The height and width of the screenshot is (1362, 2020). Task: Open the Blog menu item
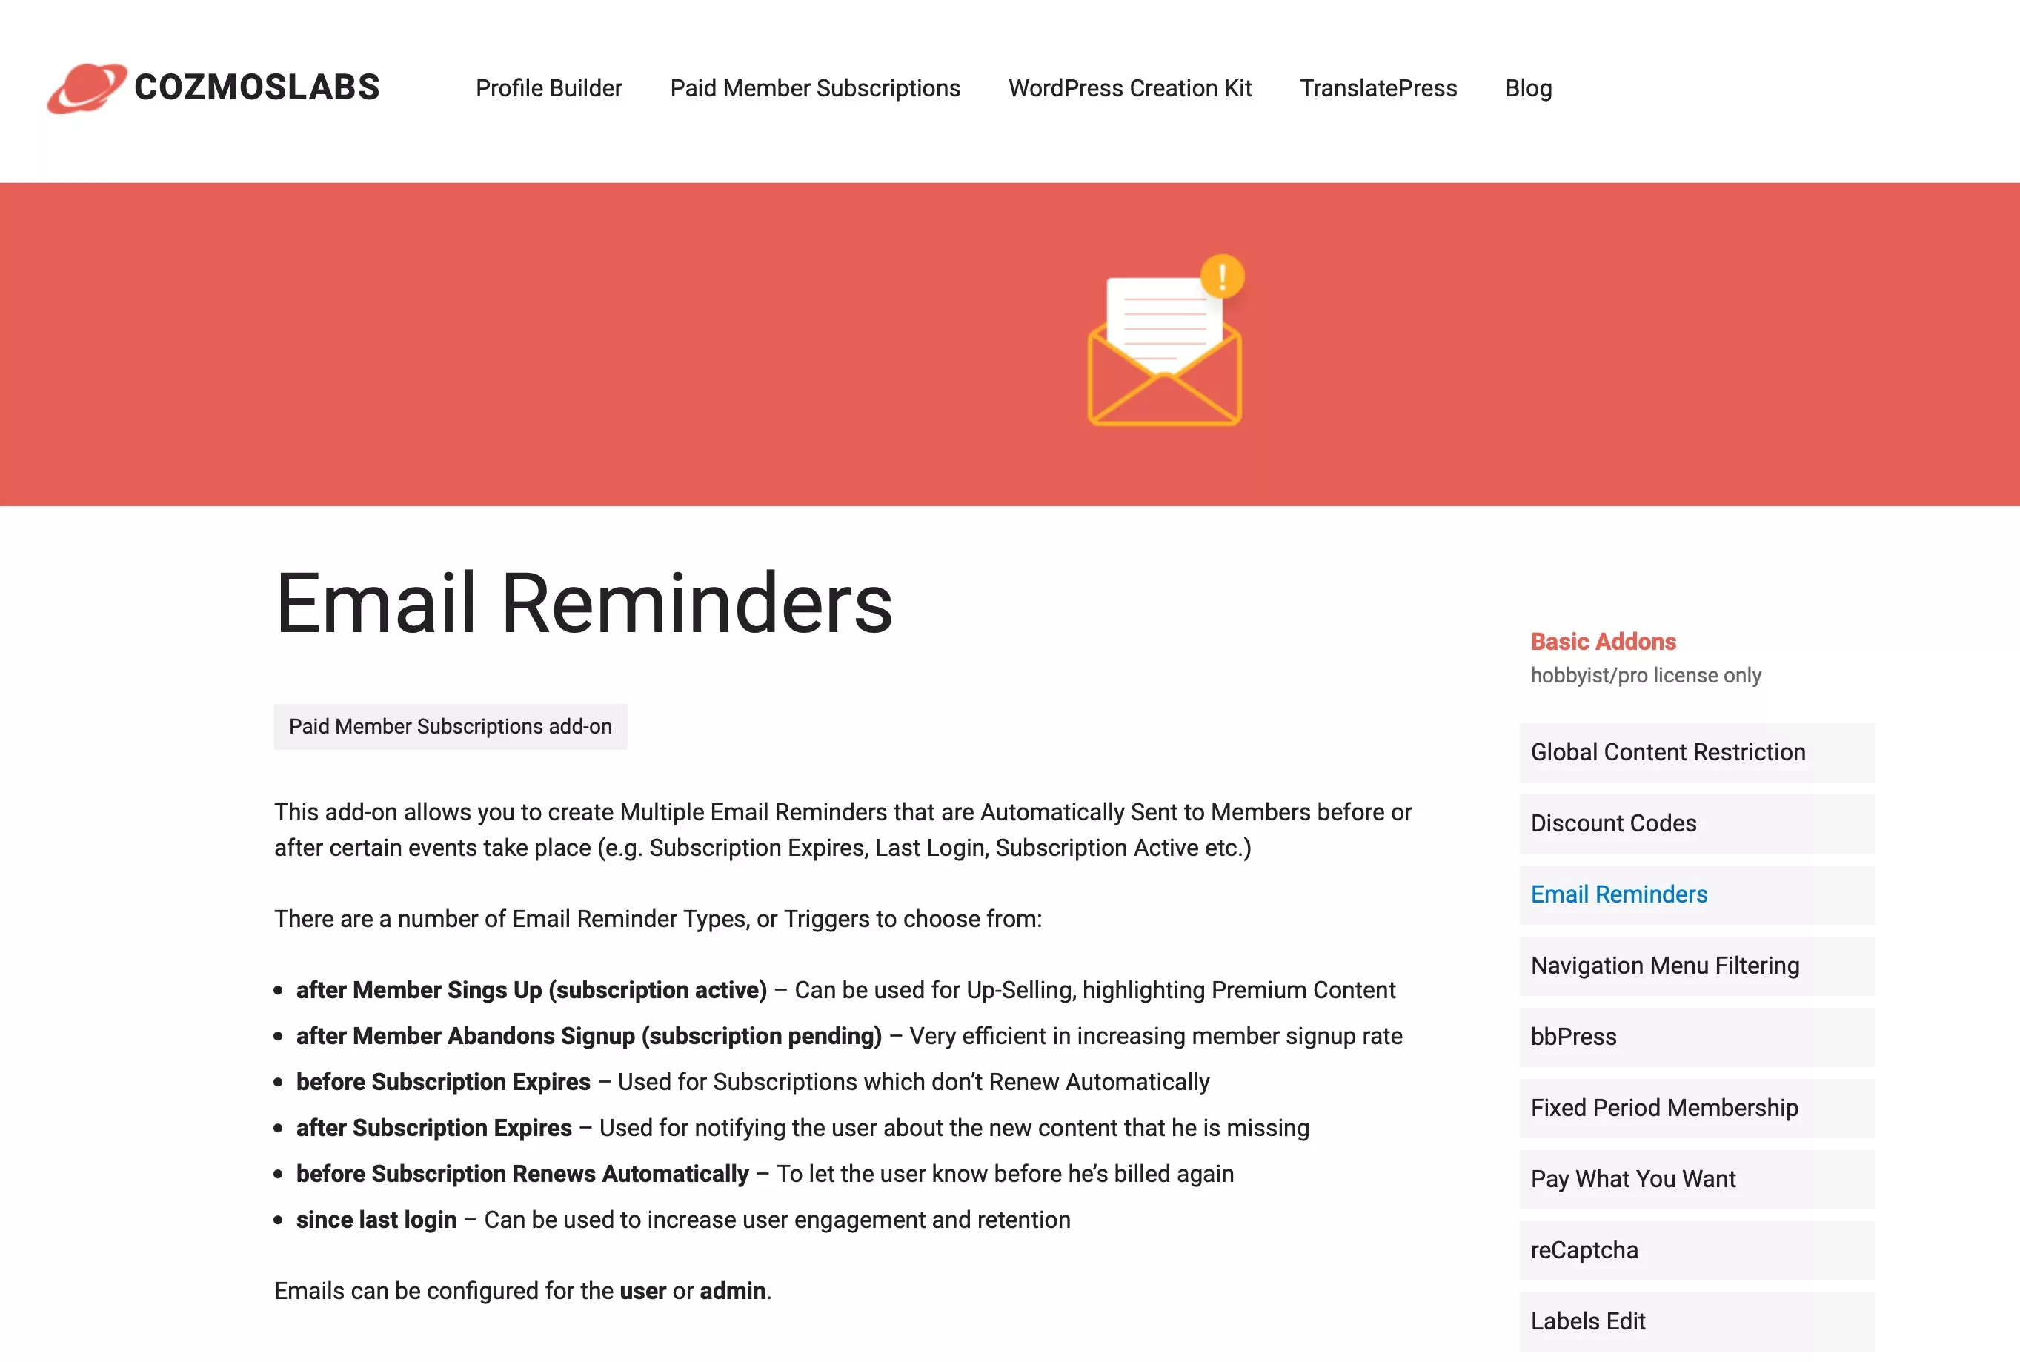pos(1527,88)
